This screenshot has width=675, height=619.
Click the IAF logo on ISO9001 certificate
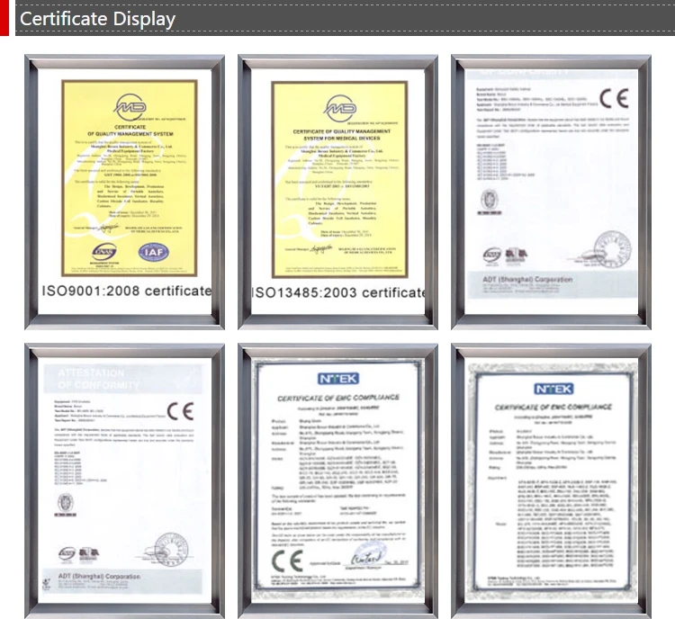[x=153, y=252]
